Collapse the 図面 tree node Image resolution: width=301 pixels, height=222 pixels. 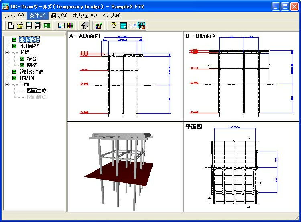coord(7,84)
